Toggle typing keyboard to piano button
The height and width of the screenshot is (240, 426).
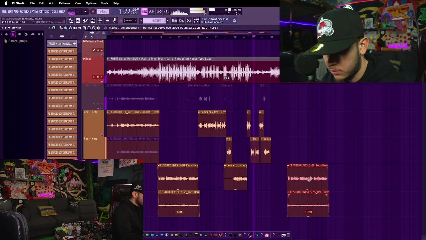(x=144, y=12)
